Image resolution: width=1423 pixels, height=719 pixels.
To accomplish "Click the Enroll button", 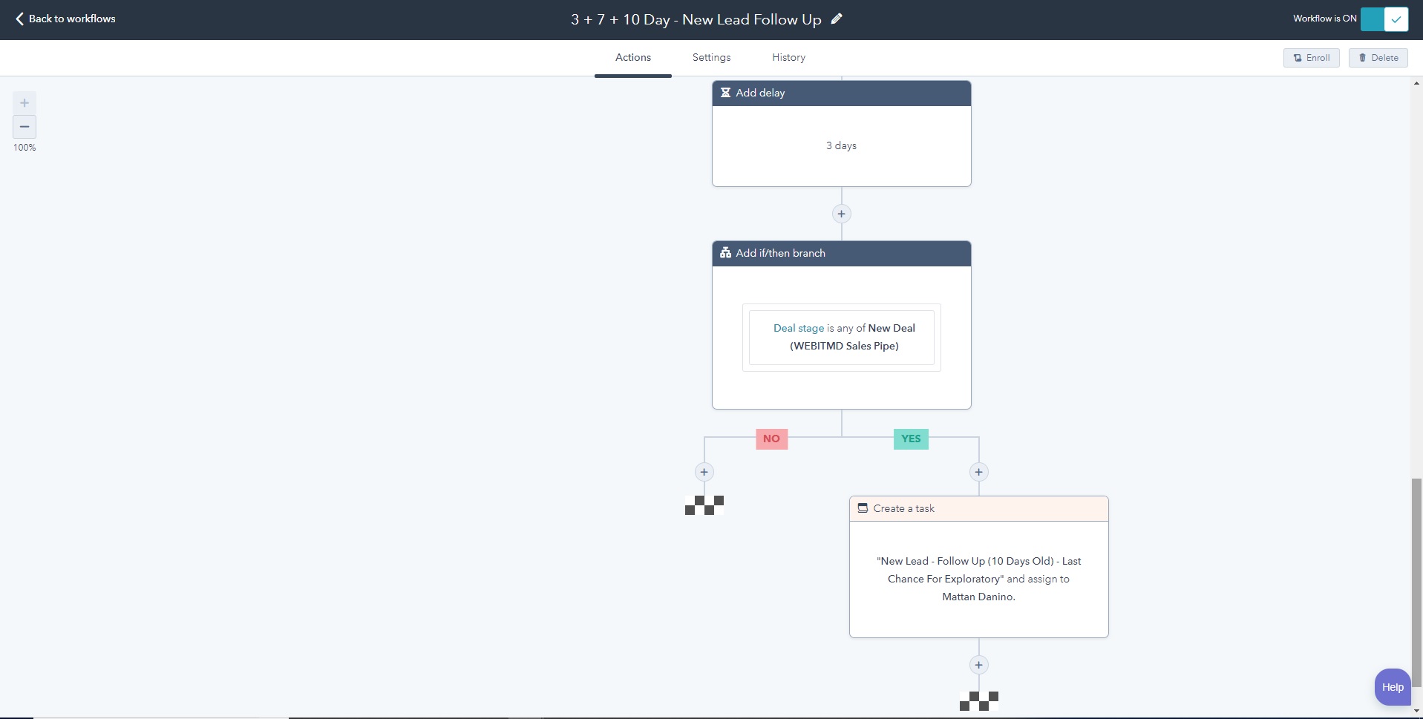I will pos(1312,58).
